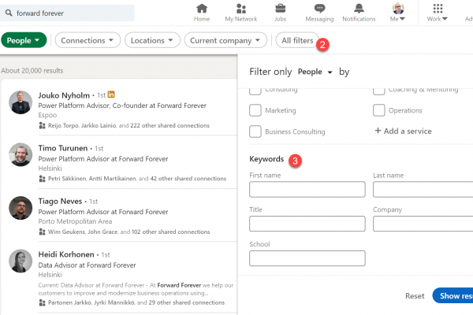This screenshot has width=473, height=315.
Task: Focus the First name field
Action: coord(307,189)
